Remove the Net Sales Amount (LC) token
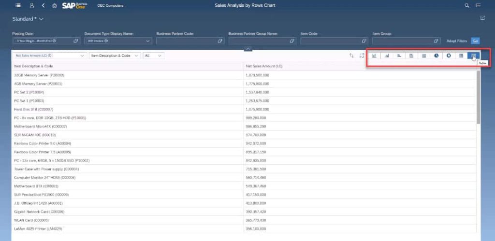The height and width of the screenshot is (241, 495). pos(50,56)
